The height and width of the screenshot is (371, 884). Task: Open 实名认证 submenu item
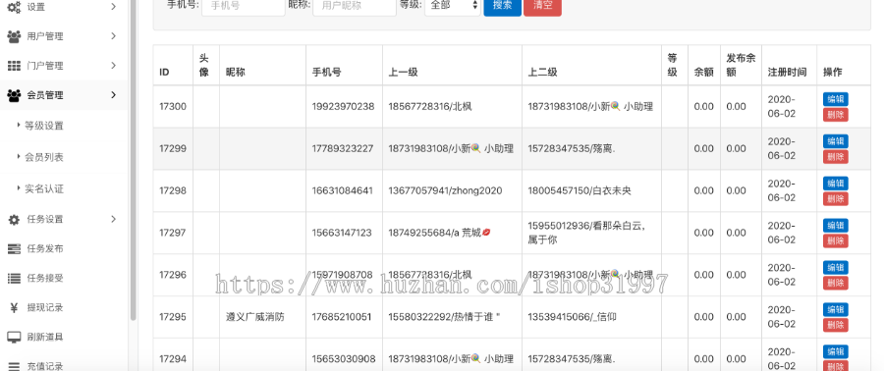pos(44,188)
